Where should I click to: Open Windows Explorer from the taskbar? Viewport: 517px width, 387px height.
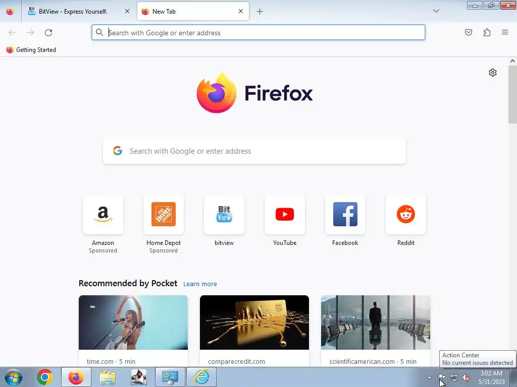click(108, 377)
